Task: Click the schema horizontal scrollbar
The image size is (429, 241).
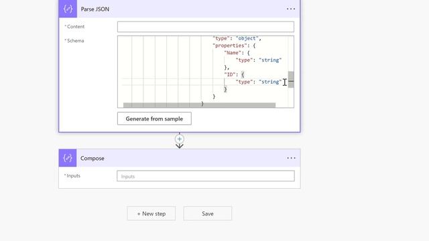Action: pyautogui.click(x=199, y=105)
